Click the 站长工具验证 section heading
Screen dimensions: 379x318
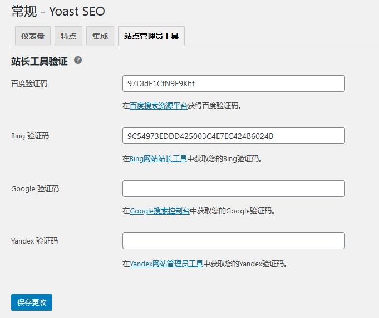tap(39, 61)
